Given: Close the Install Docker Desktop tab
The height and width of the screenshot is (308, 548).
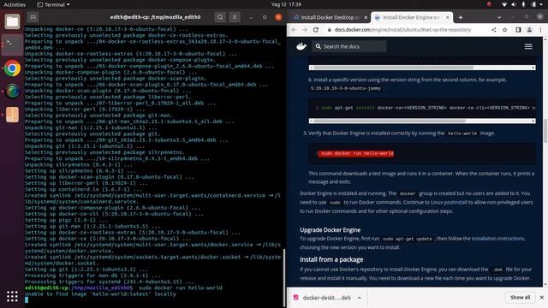Looking at the screenshot, I should [366, 17].
